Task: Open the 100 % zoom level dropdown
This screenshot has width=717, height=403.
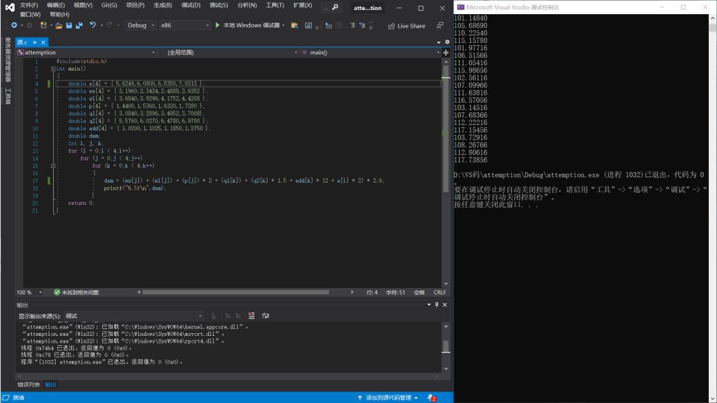Action: pyautogui.click(x=30, y=292)
